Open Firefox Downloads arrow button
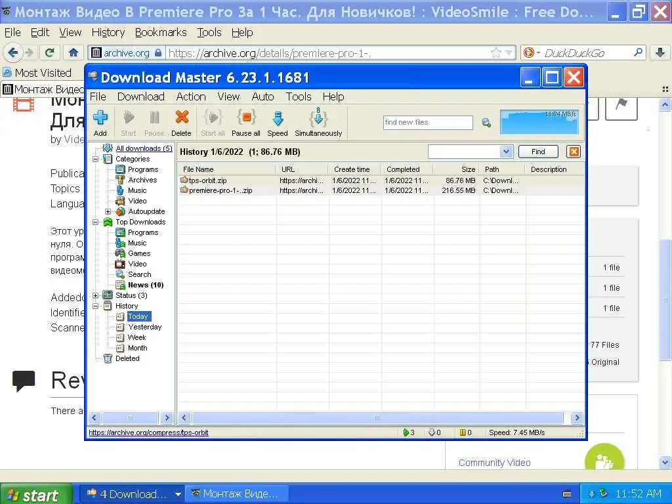 pyautogui.click(x=660, y=52)
